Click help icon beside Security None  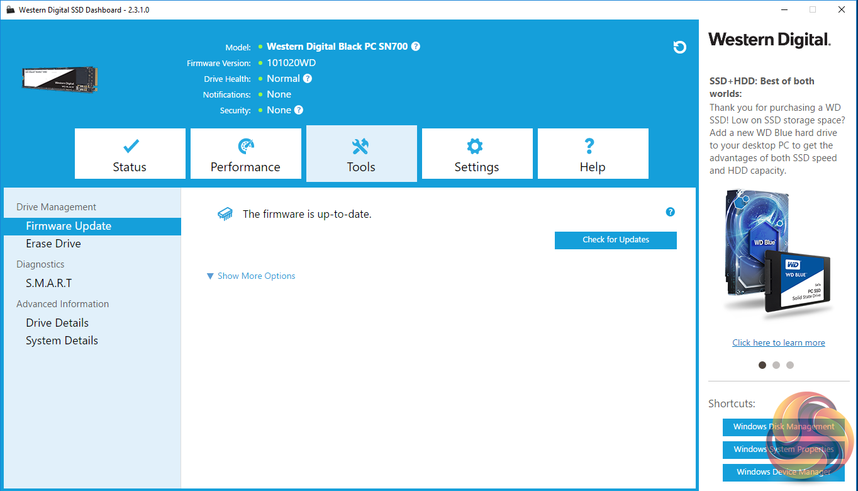[299, 110]
